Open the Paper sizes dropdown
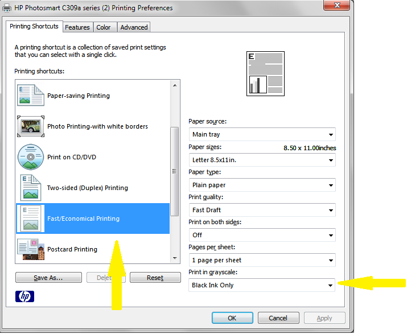 click(262, 160)
